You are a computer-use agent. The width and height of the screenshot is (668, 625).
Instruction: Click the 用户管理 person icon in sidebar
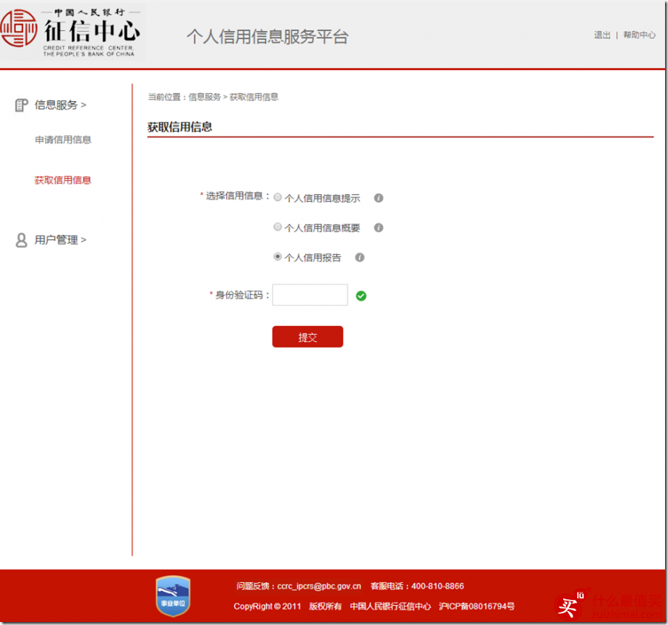(21, 240)
